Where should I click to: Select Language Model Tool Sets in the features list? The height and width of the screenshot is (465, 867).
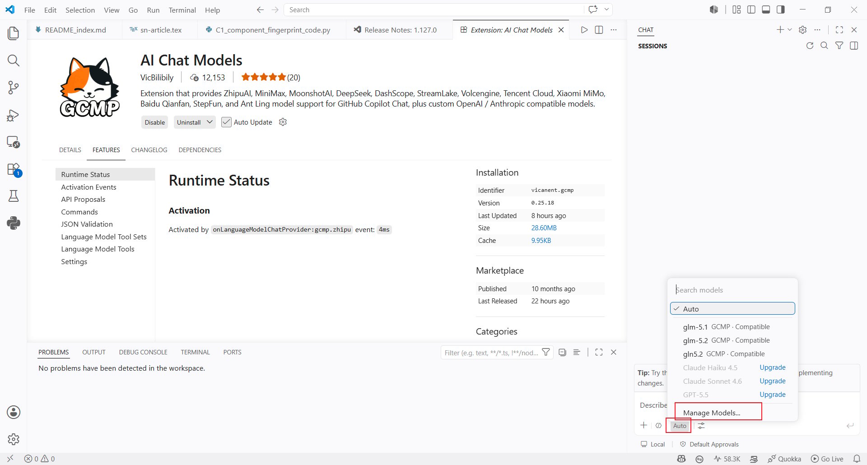(x=104, y=237)
